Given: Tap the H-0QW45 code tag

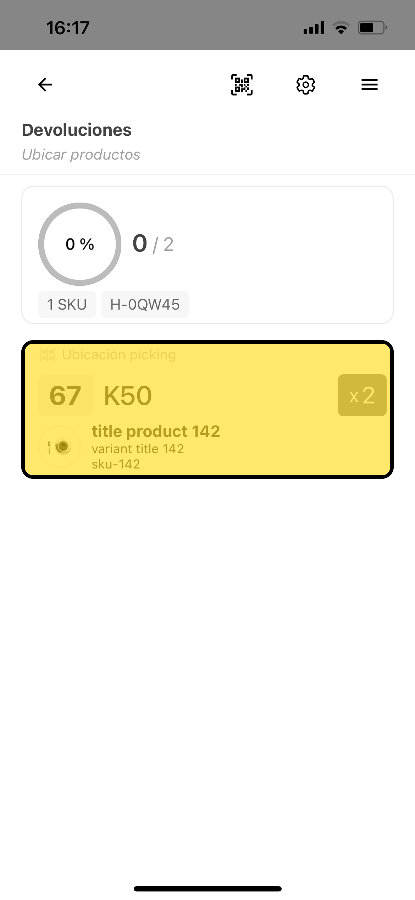Looking at the screenshot, I should (x=145, y=305).
